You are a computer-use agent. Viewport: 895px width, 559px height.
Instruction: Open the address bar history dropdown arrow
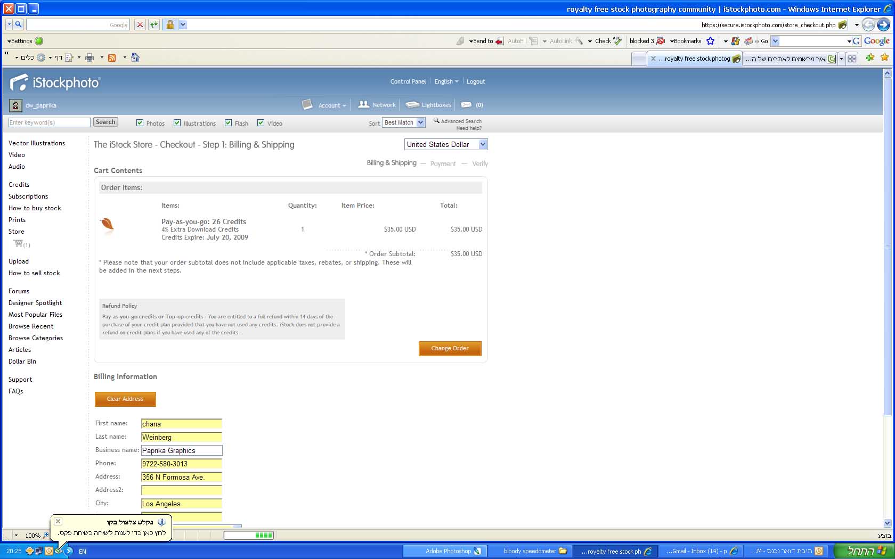857,24
